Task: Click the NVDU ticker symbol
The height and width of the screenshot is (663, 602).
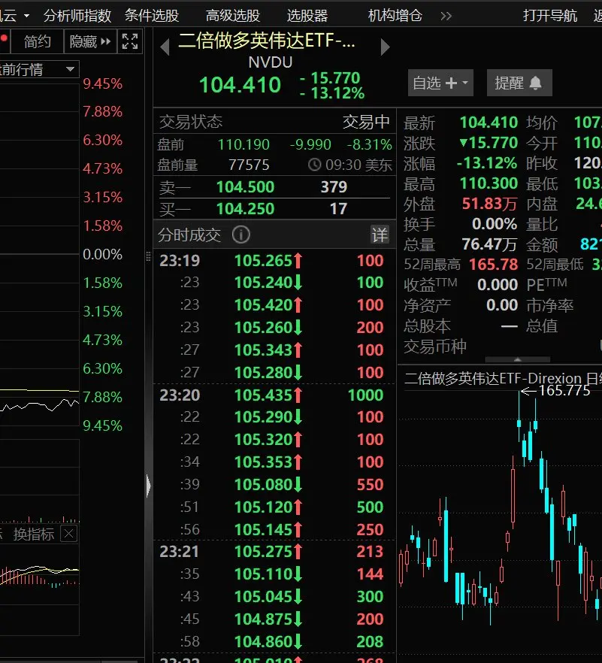Action: point(270,62)
